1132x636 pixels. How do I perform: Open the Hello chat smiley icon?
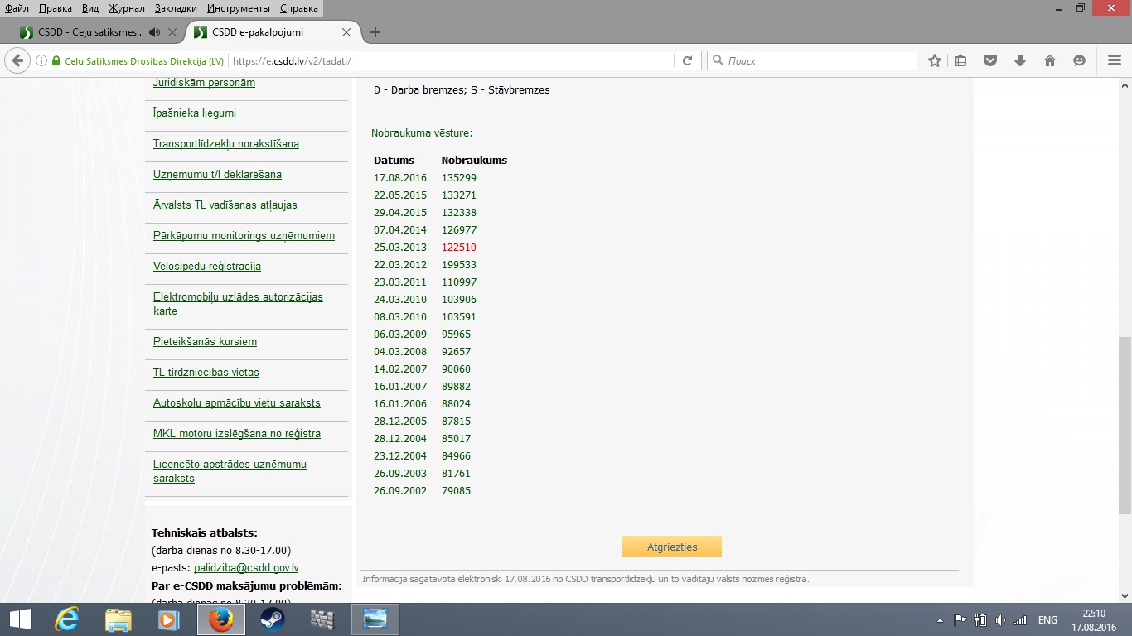click(1079, 60)
